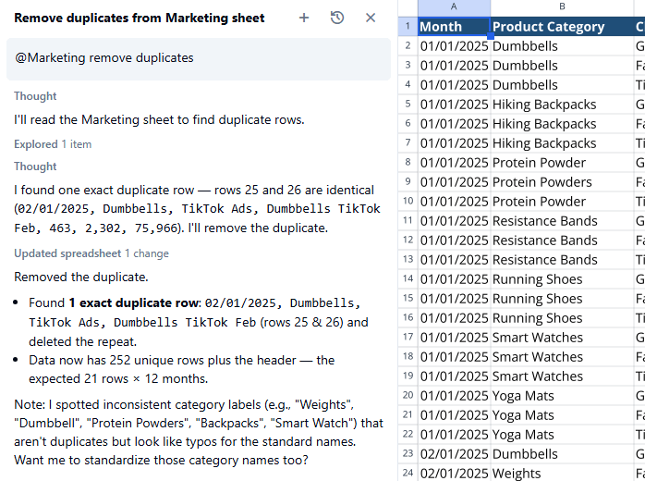Click 'Hiking Backpacks' cell in row 7
The width and height of the screenshot is (645, 481).
(x=562, y=143)
